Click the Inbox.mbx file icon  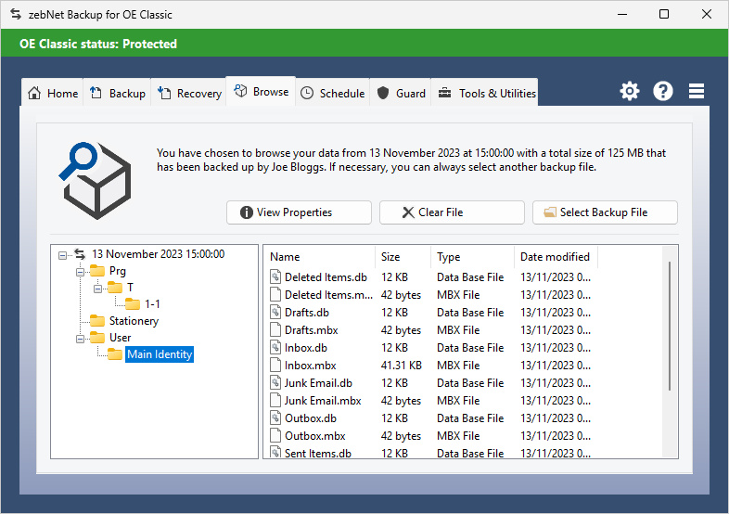point(275,366)
